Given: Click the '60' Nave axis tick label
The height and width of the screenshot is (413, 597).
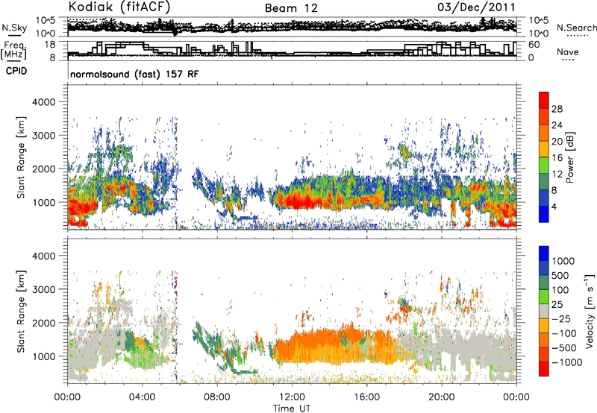Looking at the screenshot, I should coord(534,45).
